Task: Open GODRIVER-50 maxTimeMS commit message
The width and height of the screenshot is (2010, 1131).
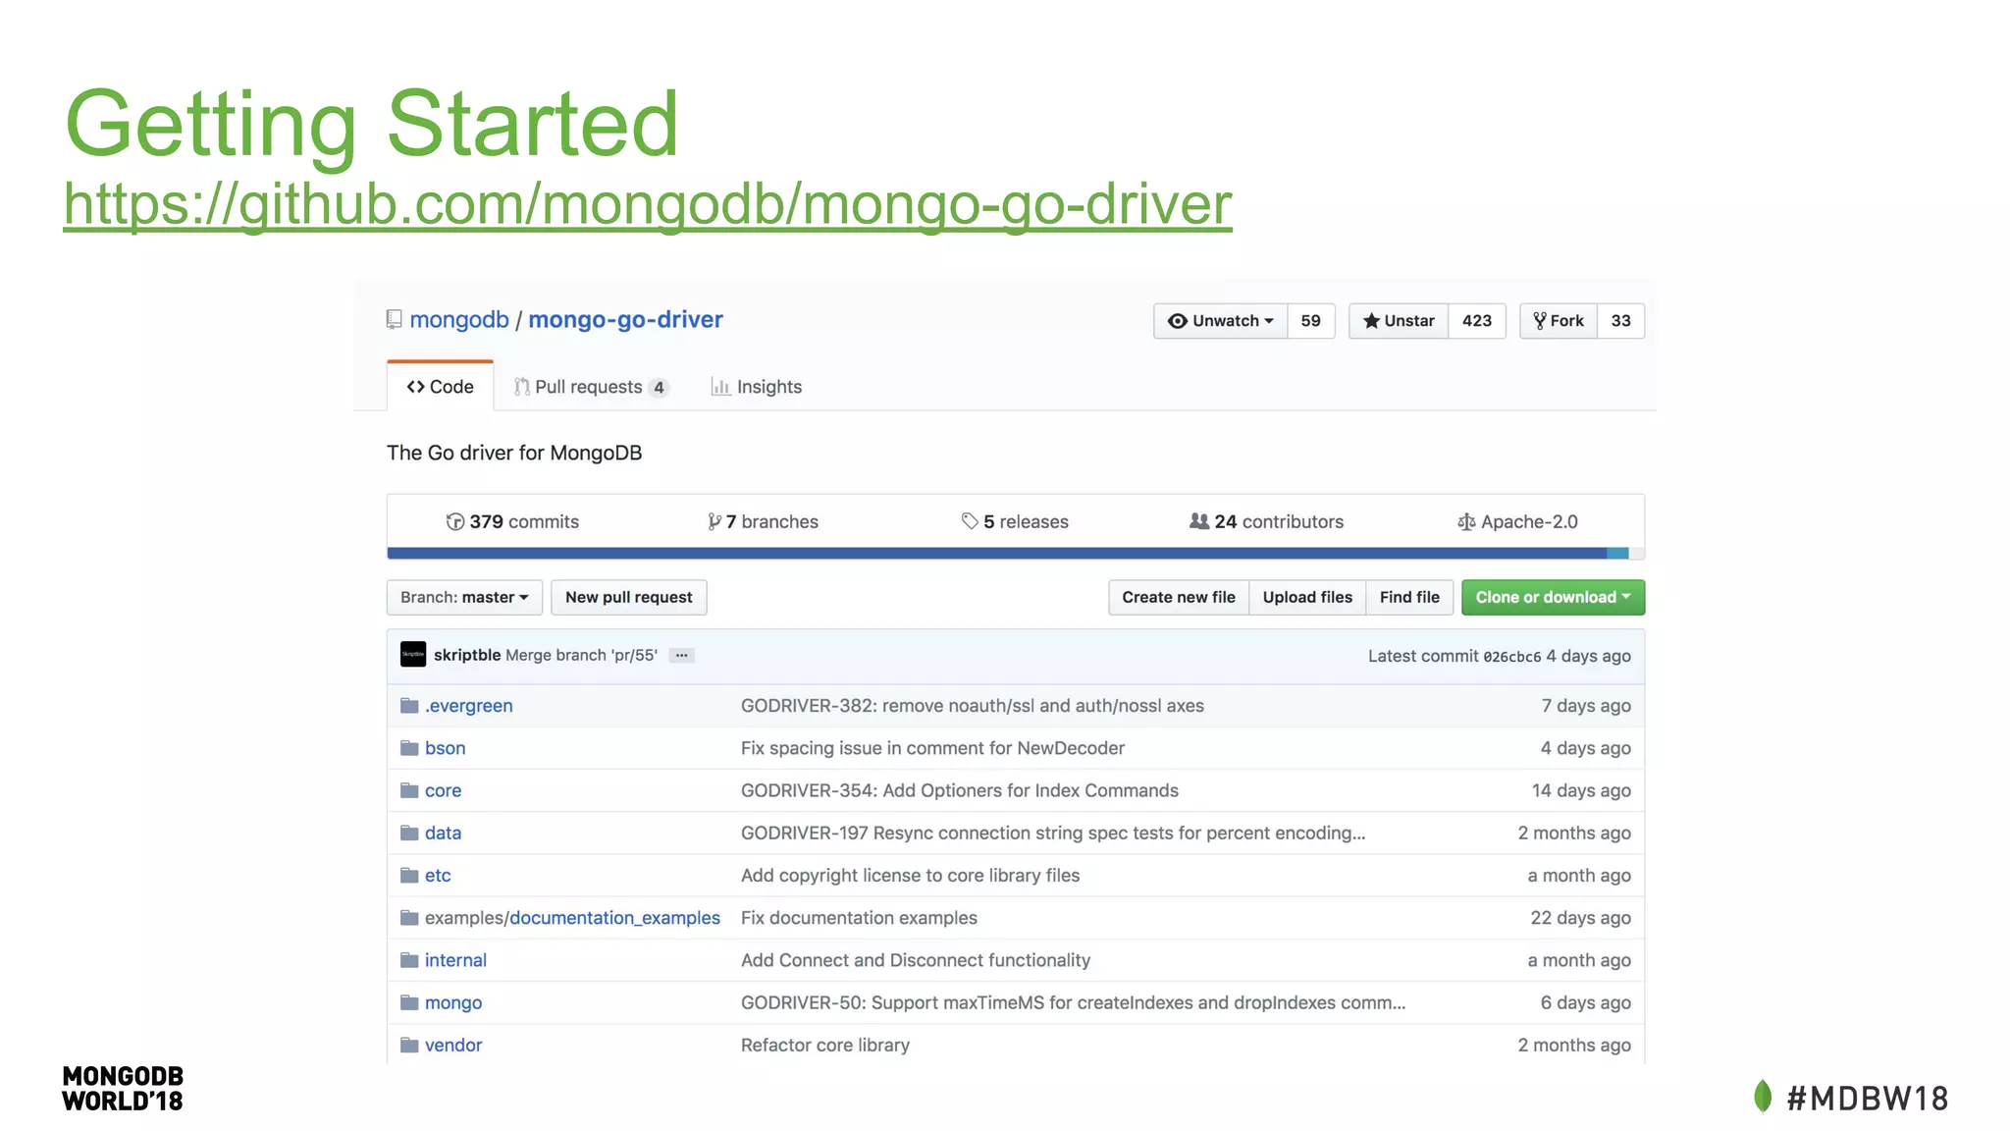Action: coord(1073,1003)
